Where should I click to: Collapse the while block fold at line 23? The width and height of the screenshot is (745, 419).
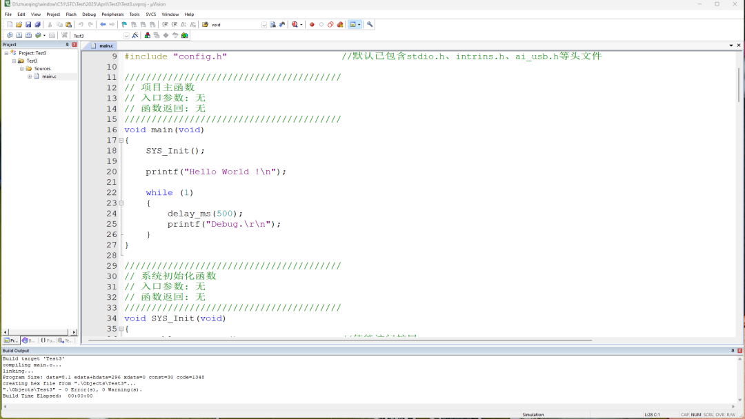[121, 203]
